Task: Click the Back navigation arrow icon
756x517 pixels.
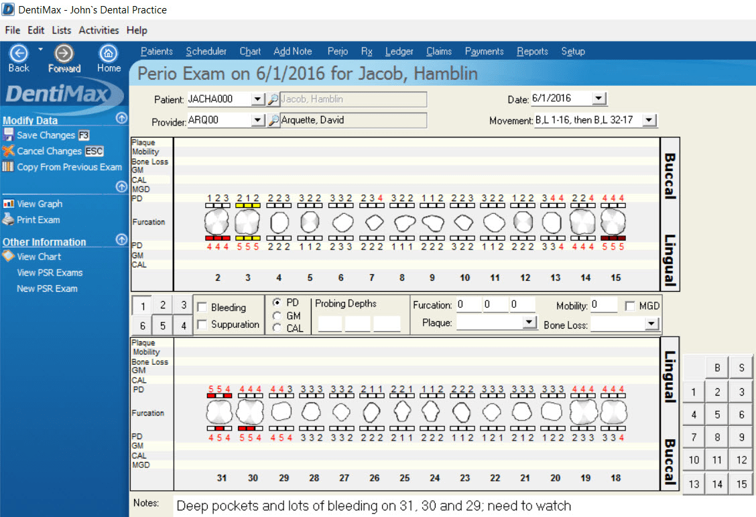Action: [x=18, y=53]
